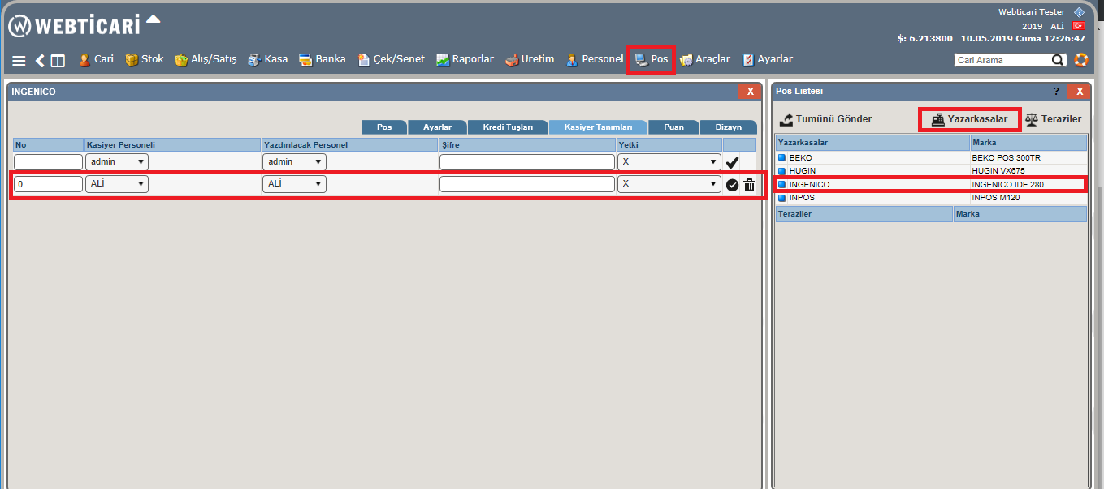Screen dimensions: 1104x489
Task: Open the ALİ Yazdırılacak Personel dropdown
Action: pyautogui.click(x=294, y=184)
